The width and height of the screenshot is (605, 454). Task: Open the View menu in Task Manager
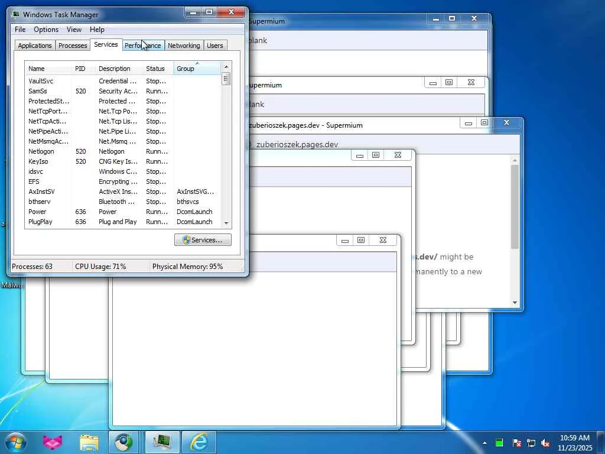pyautogui.click(x=74, y=30)
